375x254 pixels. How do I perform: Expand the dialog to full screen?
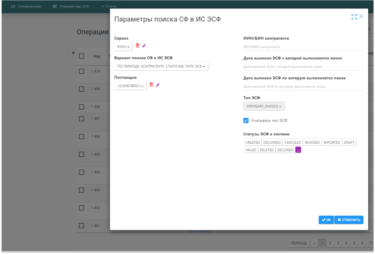(354, 17)
